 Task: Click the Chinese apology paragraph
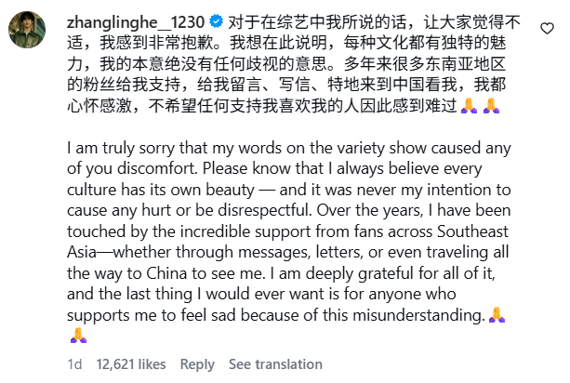(279, 63)
